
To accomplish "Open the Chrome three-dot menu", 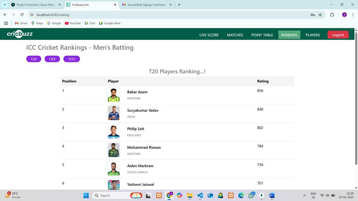I will pyautogui.click(x=353, y=15).
